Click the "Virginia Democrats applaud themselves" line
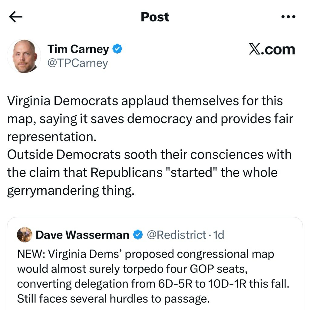Screen dimensions: 310x310 coord(145,101)
